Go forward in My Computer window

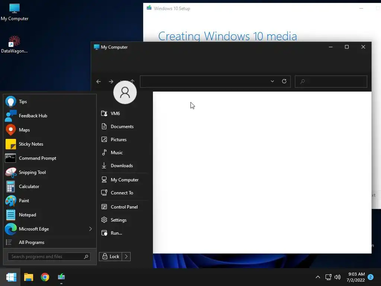point(111,82)
